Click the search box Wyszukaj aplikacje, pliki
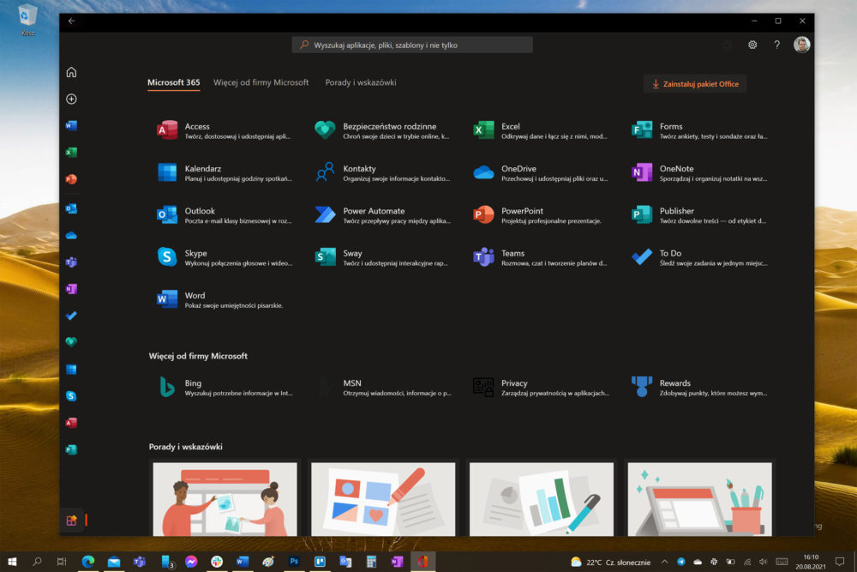This screenshot has height=572, width=857. (412, 45)
